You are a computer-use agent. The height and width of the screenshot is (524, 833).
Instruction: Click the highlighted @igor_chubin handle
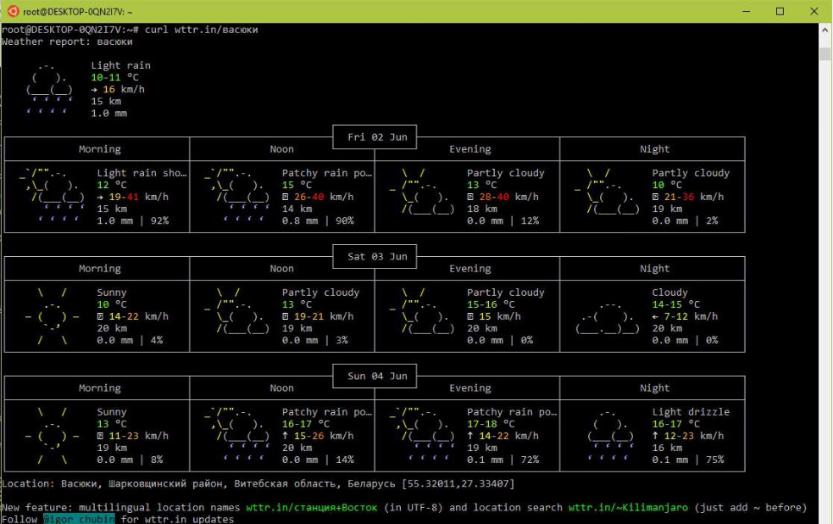(x=79, y=519)
